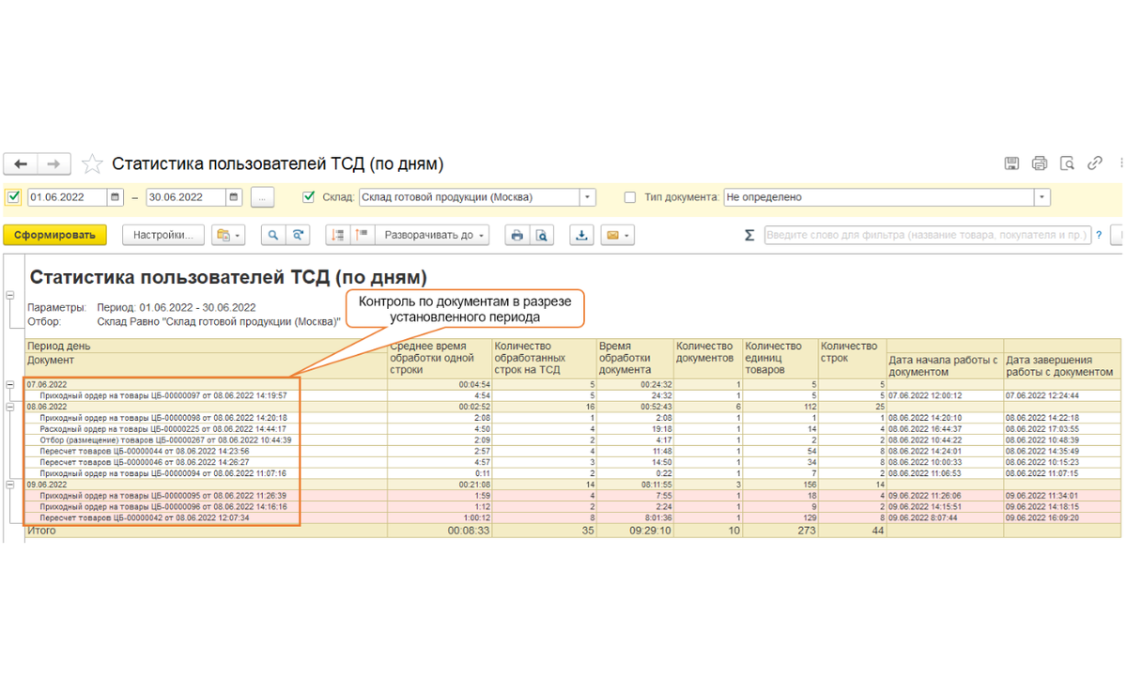
Task: Open calendar picker for start date 01.06.2022
Action: pyautogui.click(x=116, y=197)
